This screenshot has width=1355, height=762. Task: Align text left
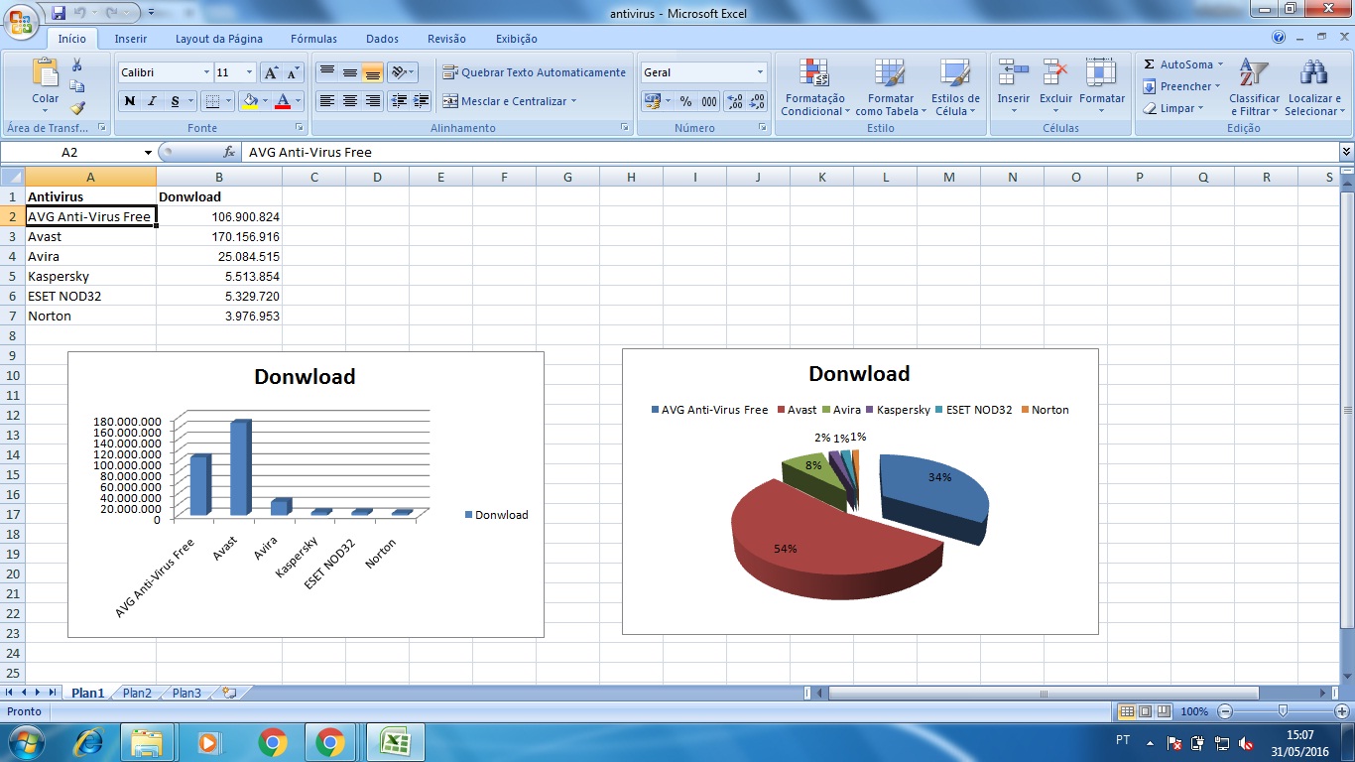pos(327,101)
